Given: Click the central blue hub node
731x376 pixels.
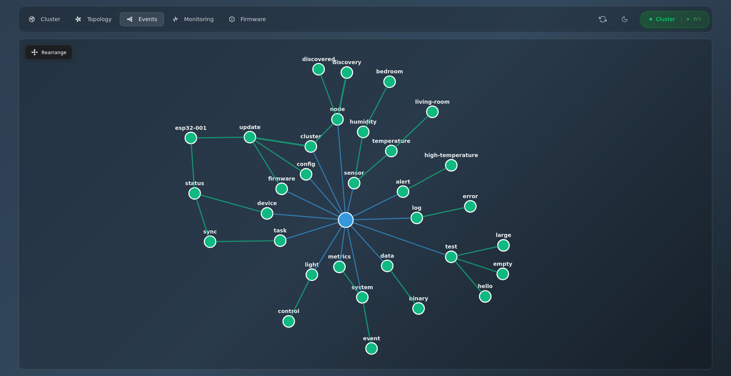Looking at the screenshot, I should point(345,220).
